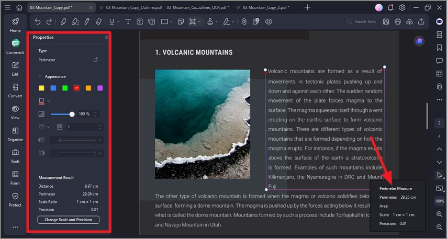Open the user account avatar
This screenshot has width=447, height=239.
(379, 8)
